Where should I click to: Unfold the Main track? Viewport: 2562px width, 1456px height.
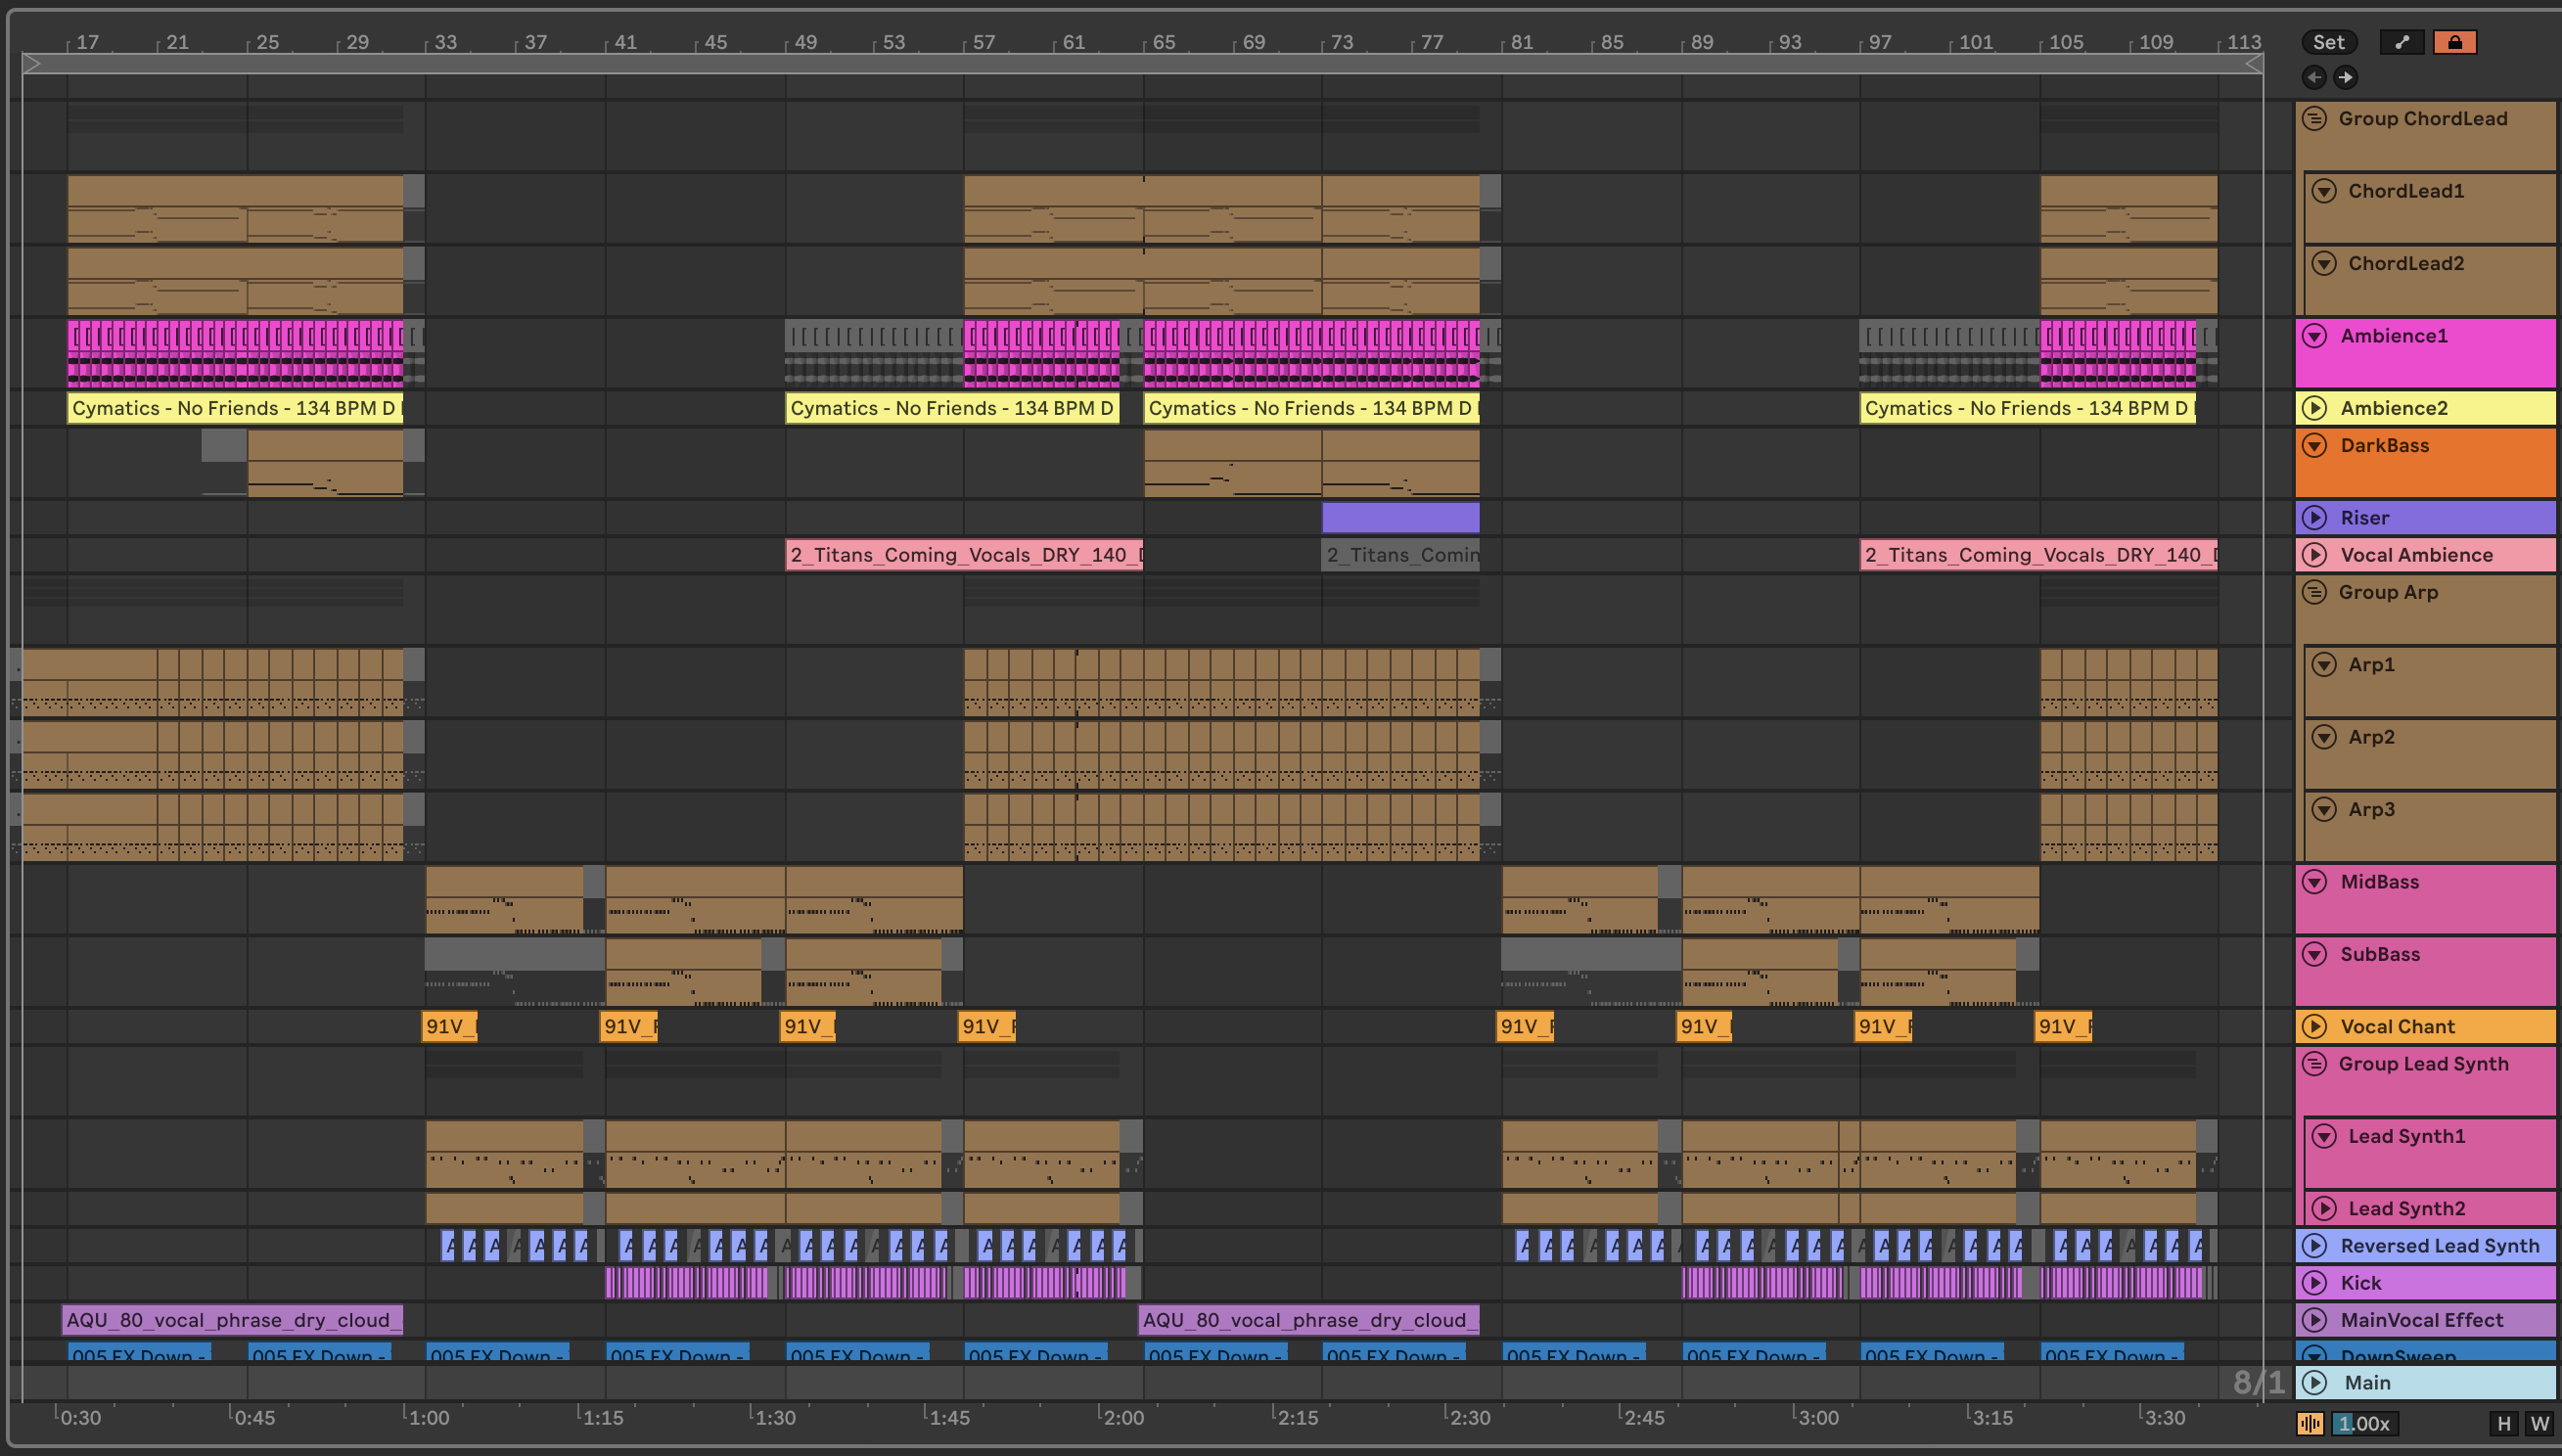[2314, 1383]
